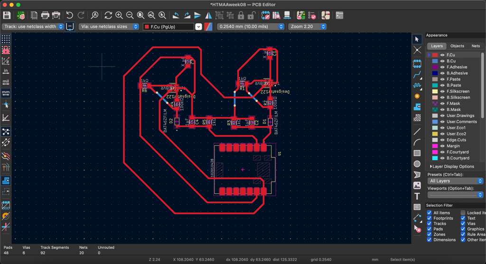Open the Zoom 2.20 dropdown

307,27
